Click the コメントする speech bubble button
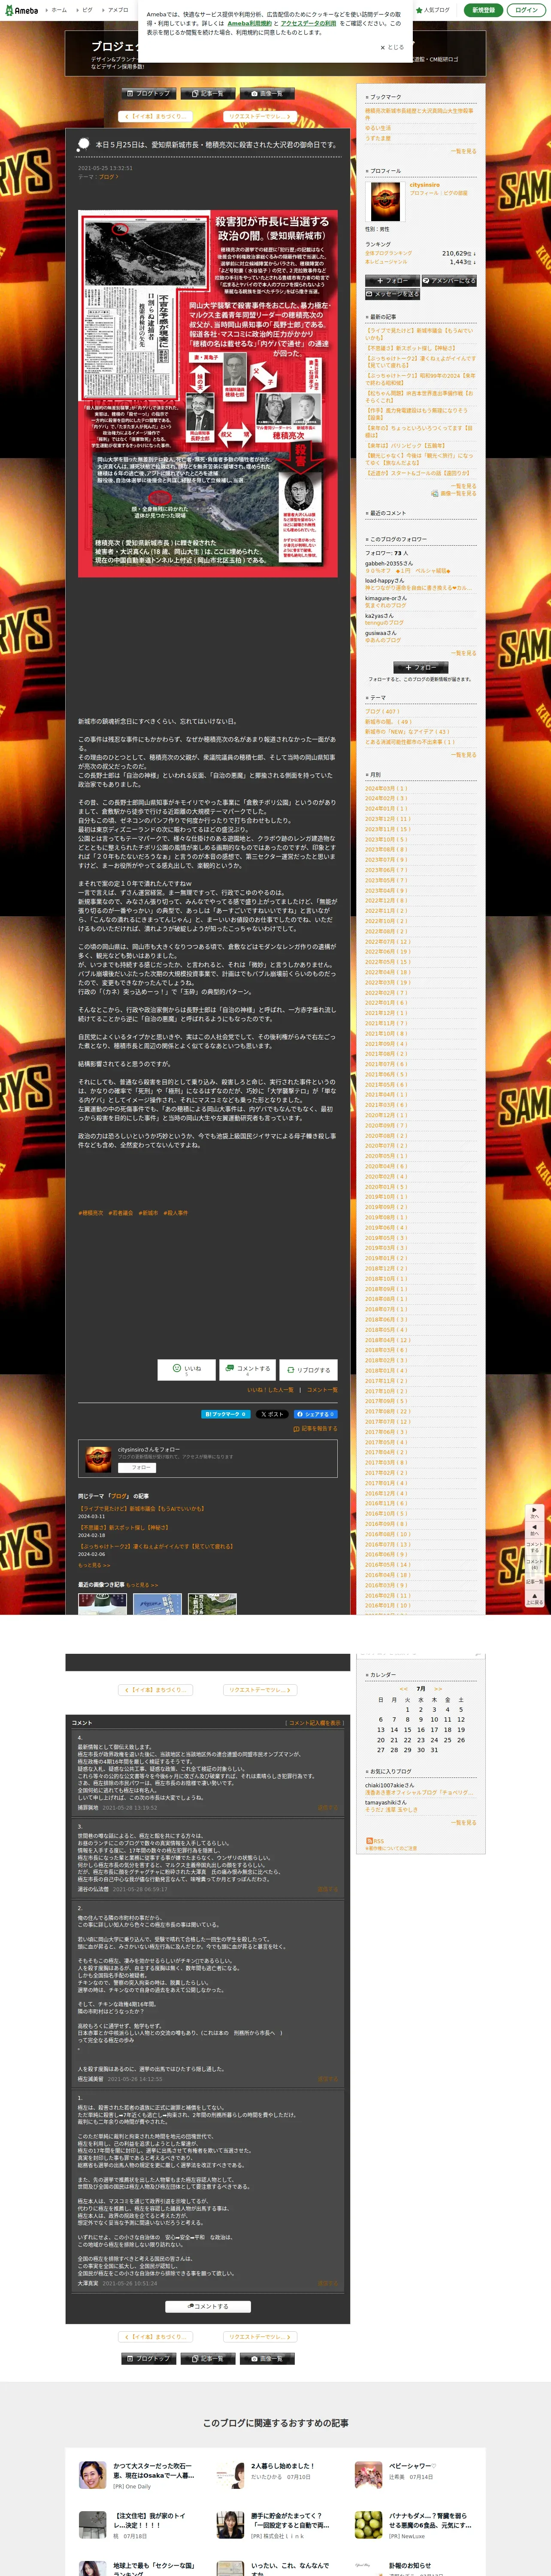 (247, 1369)
